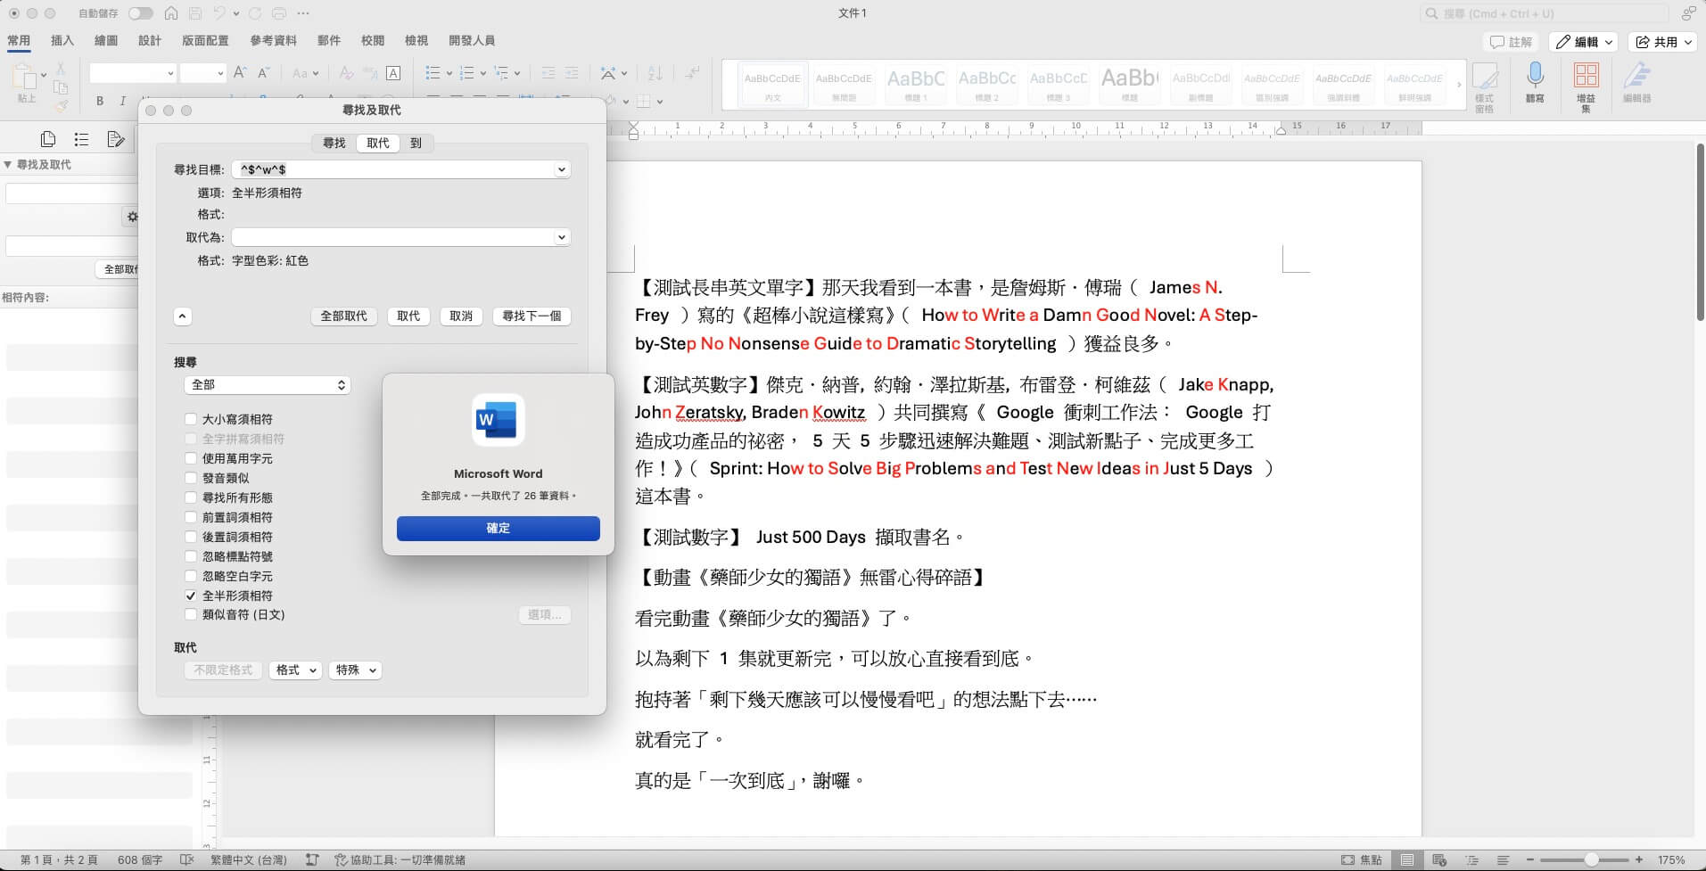The height and width of the screenshot is (871, 1706).
Task: Open the 設計 ribbon tab
Action: pyautogui.click(x=150, y=41)
